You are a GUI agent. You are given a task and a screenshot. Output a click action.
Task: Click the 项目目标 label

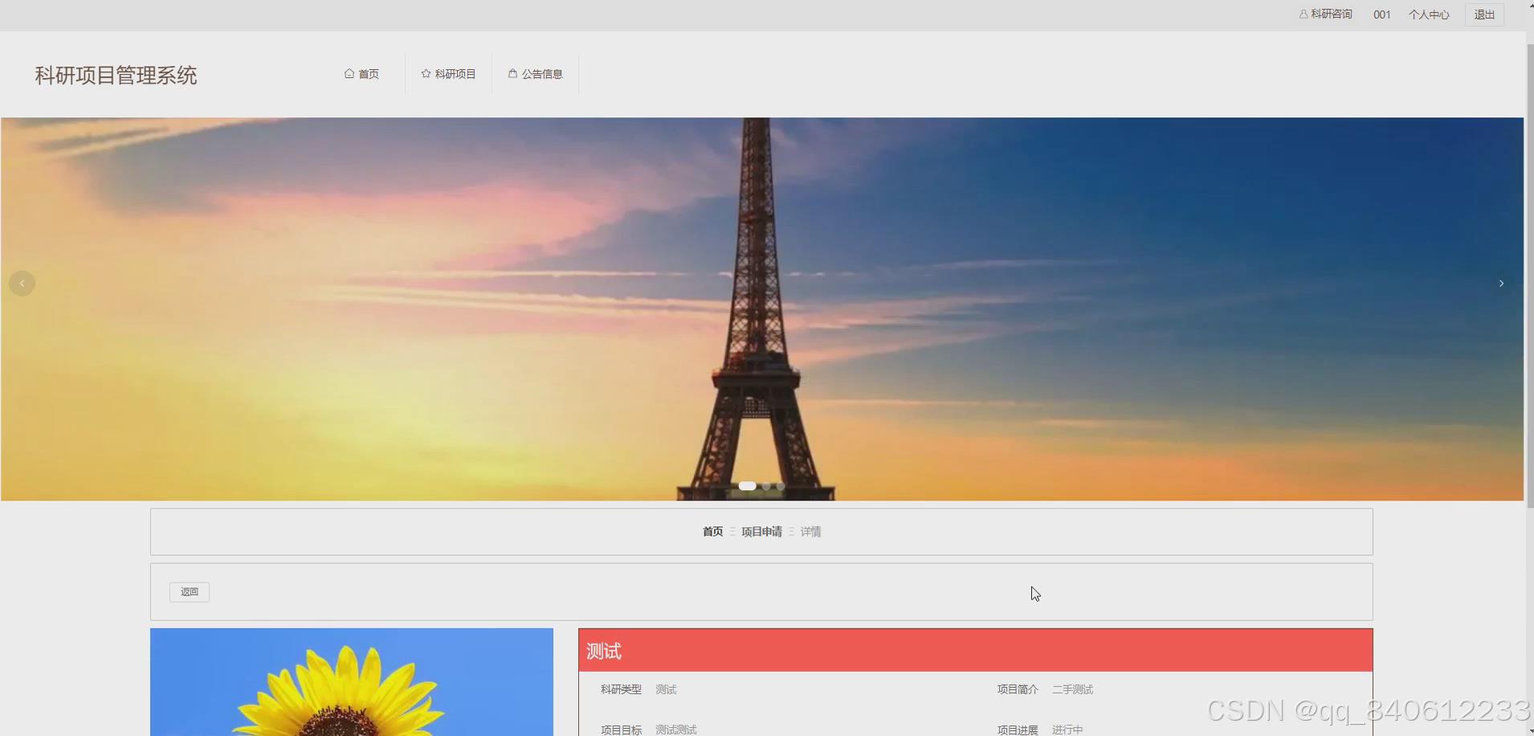pyautogui.click(x=621, y=730)
